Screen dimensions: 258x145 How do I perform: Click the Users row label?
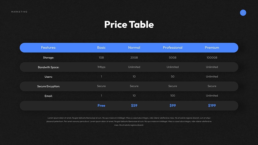point(48,77)
